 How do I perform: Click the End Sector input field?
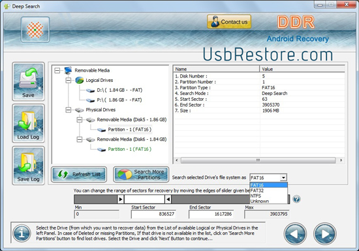[211, 214]
